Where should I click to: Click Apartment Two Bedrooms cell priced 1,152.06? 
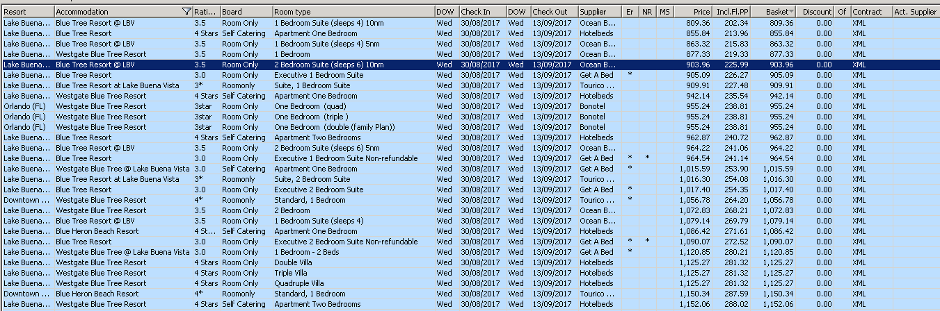(x=353, y=304)
